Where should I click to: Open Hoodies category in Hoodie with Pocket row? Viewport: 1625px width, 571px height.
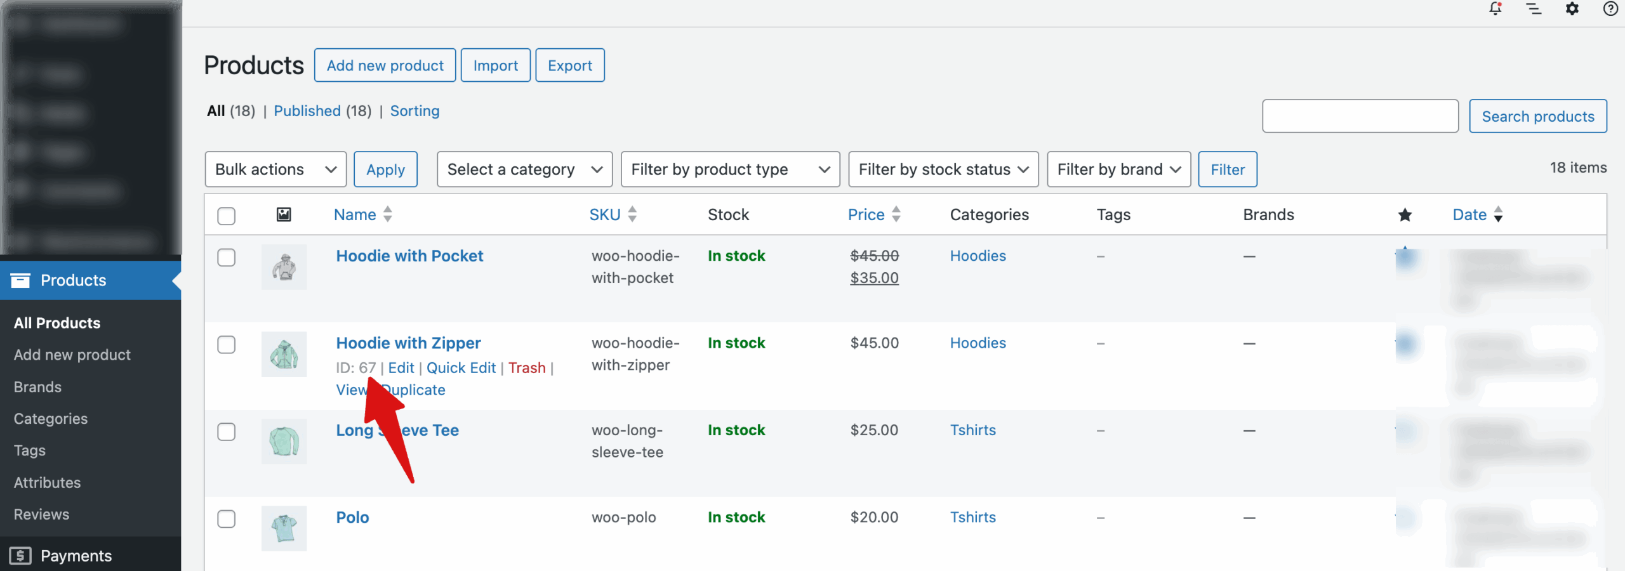point(978,256)
